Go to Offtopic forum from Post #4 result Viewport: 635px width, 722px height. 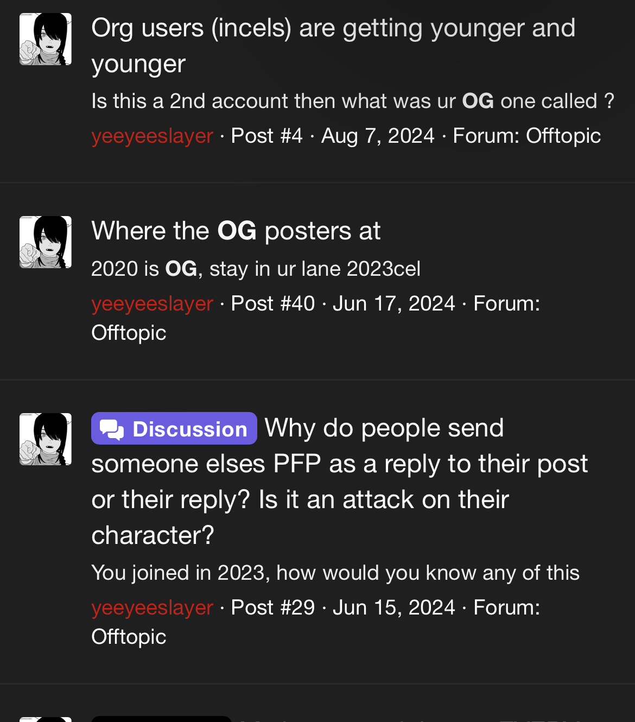563,136
